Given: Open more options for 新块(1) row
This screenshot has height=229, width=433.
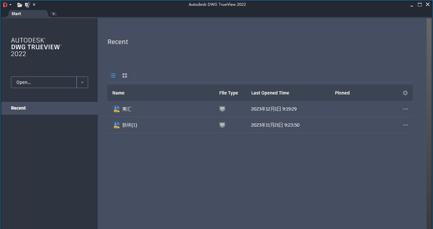Looking at the screenshot, I should pos(405,125).
